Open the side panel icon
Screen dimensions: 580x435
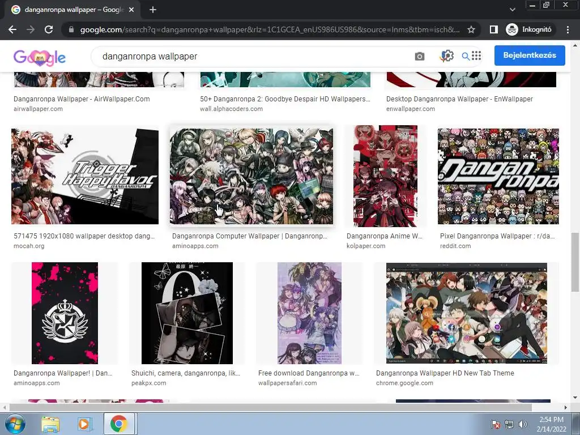tap(493, 29)
